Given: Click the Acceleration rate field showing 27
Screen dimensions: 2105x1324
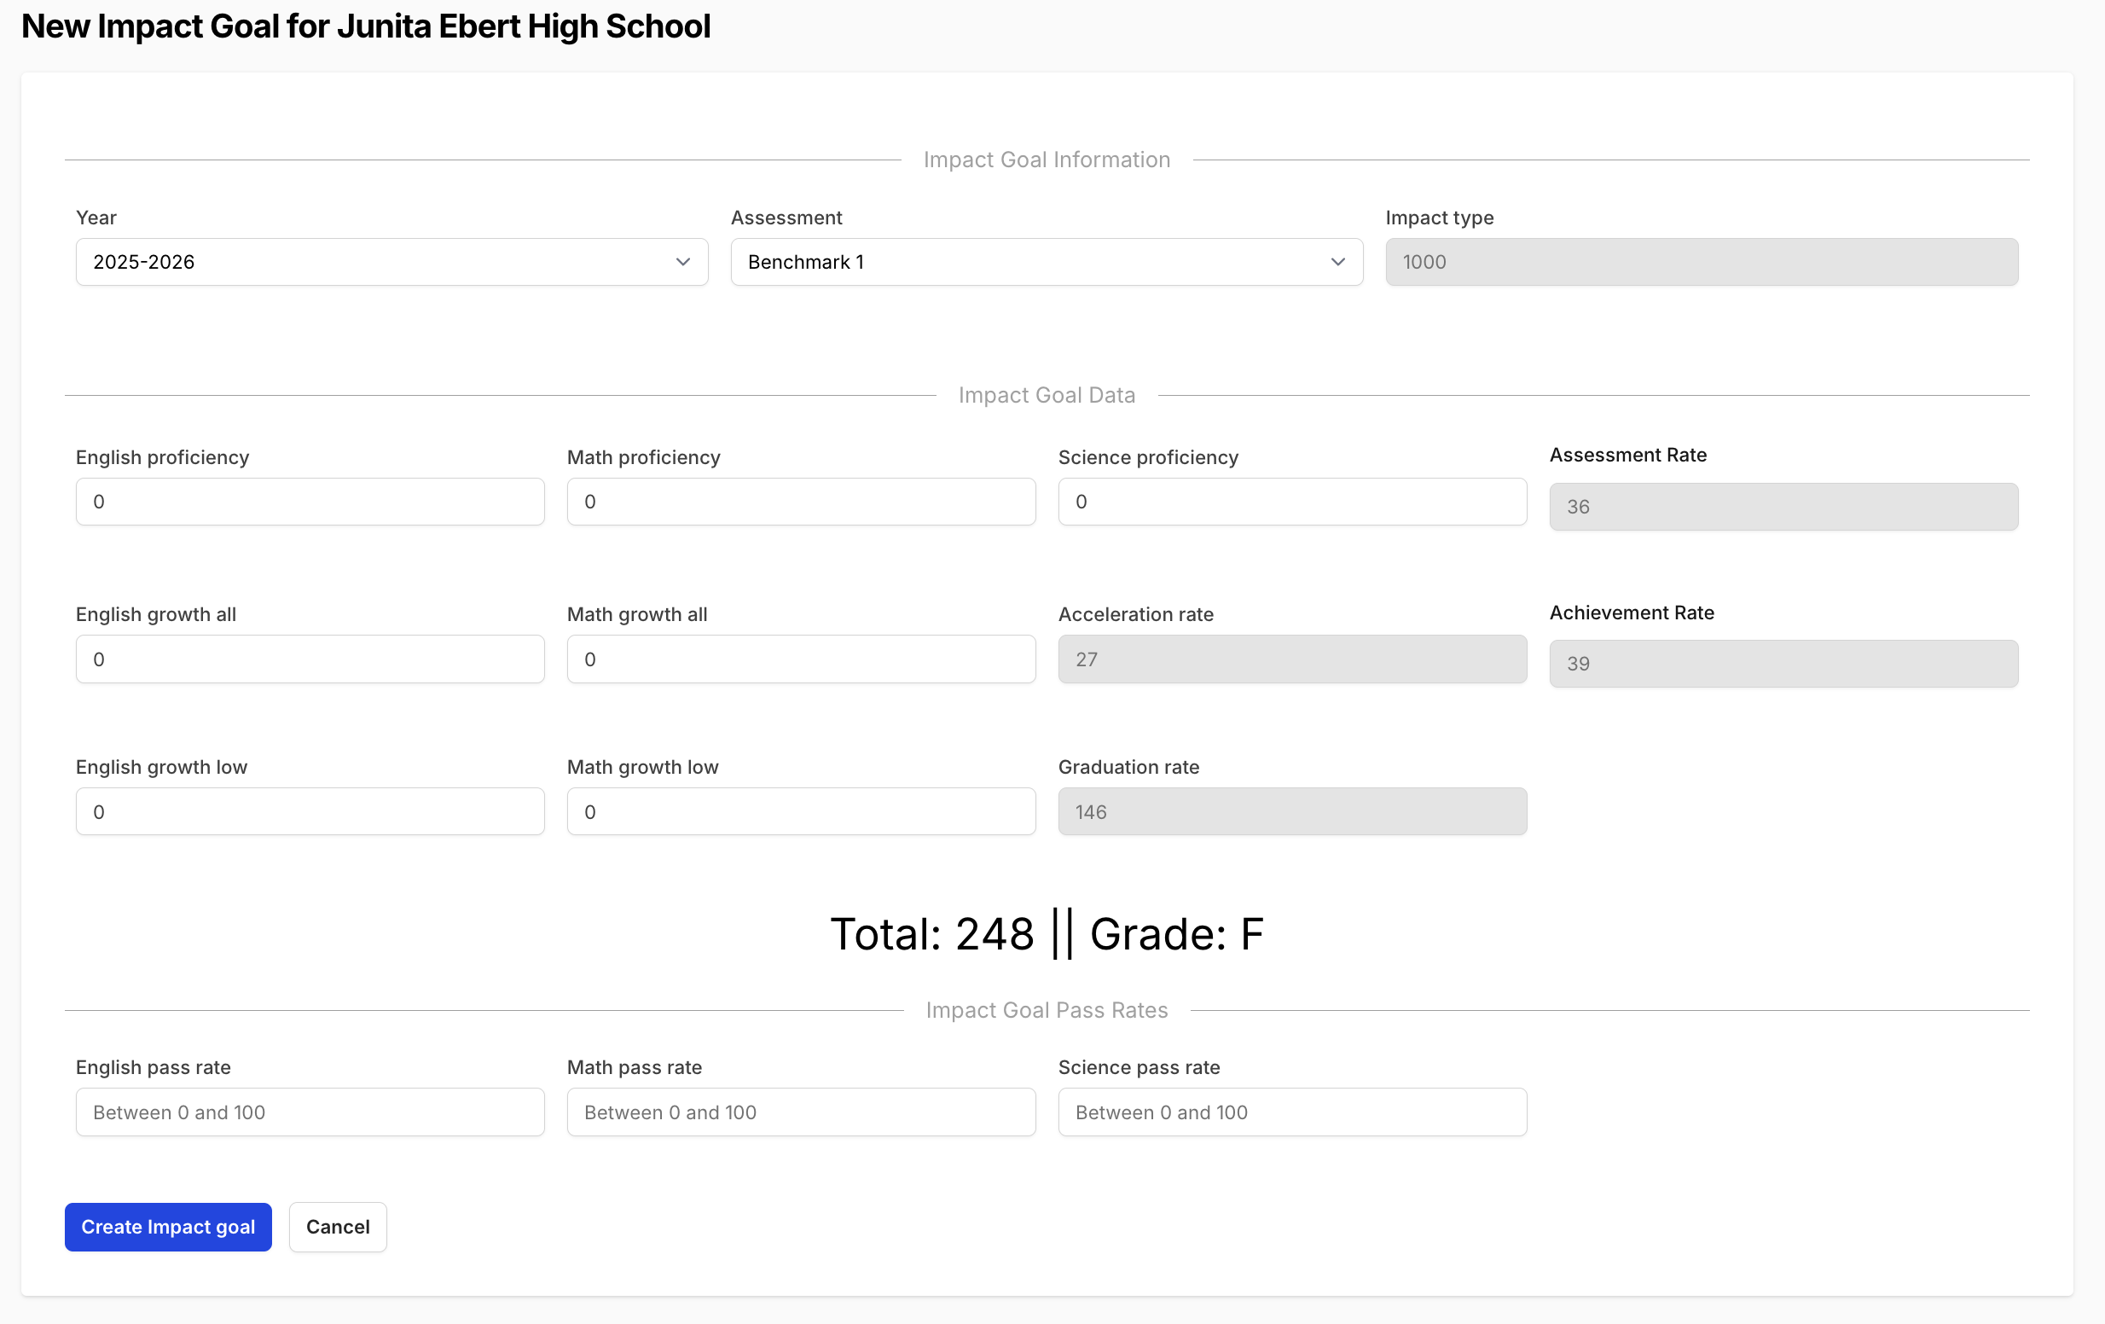Looking at the screenshot, I should point(1292,659).
